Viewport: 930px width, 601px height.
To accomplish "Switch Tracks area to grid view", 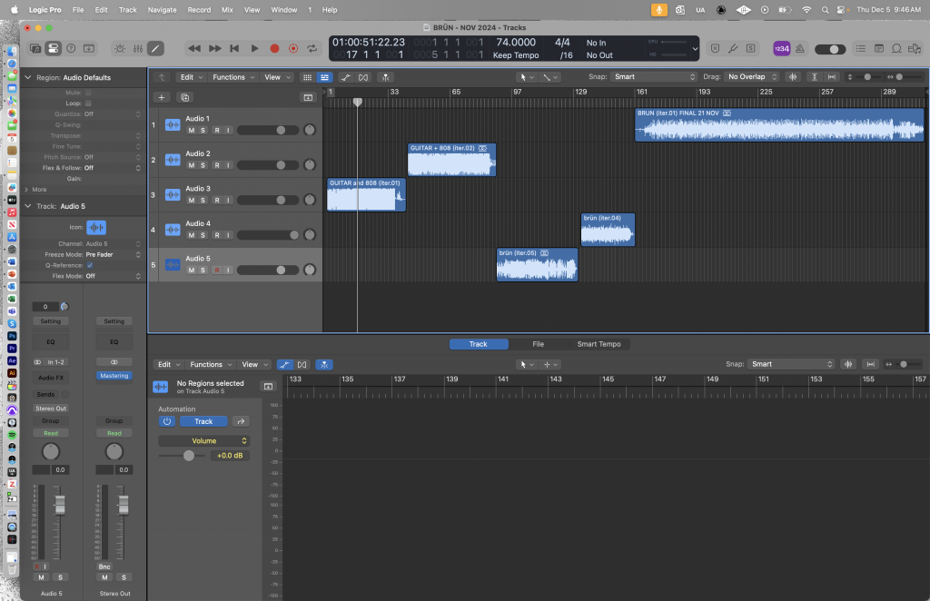I will pos(307,77).
